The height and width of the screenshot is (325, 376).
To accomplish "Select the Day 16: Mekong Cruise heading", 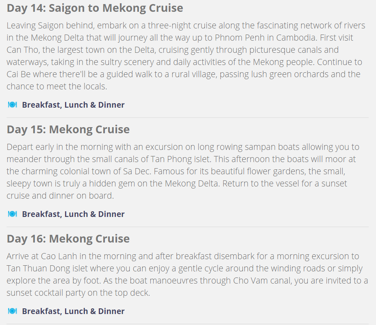I will (x=68, y=239).
